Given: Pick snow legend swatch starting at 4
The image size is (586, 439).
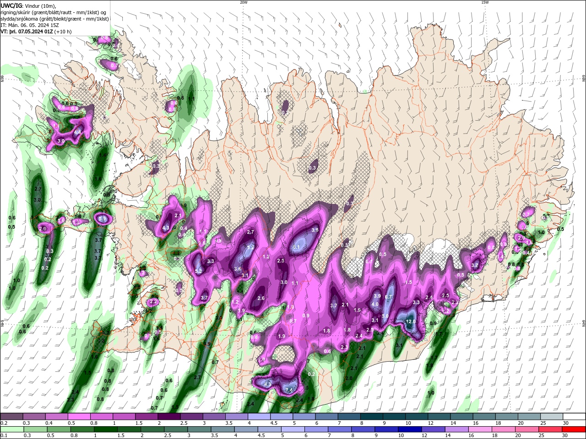Looking at the screenshot, I should click(x=259, y=417).
